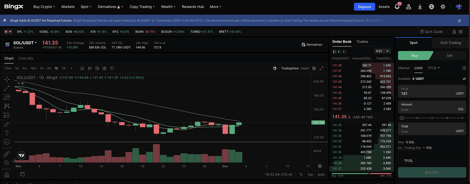
Task: Click the Deposit button
Action: [x=364, y=7]
